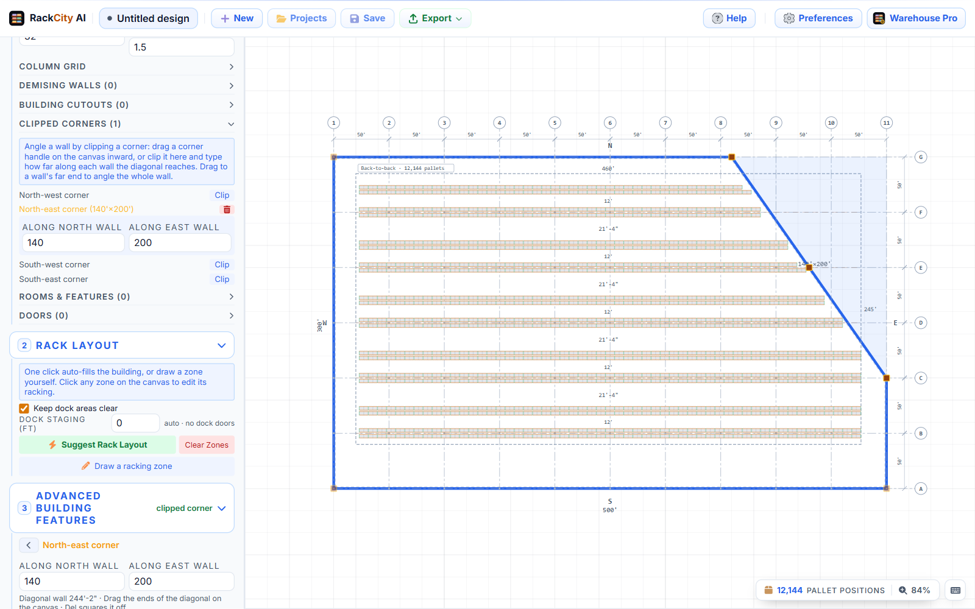This screenshot has height=609, width=975.
Task: Expand the Demising Walls section
Action: click(127, 85)
